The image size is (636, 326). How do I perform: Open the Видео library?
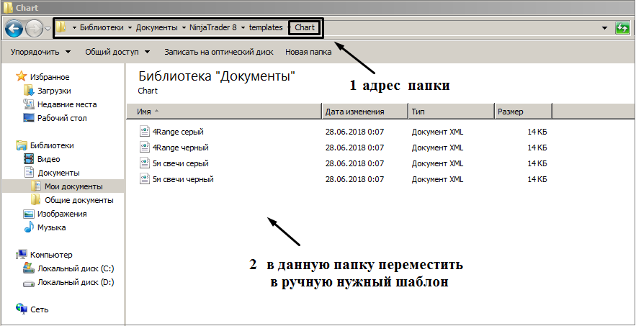point(48,159)
